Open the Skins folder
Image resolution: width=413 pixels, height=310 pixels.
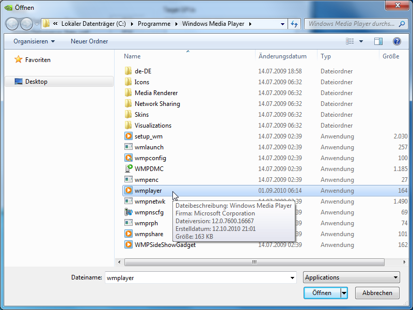point(141,115)
